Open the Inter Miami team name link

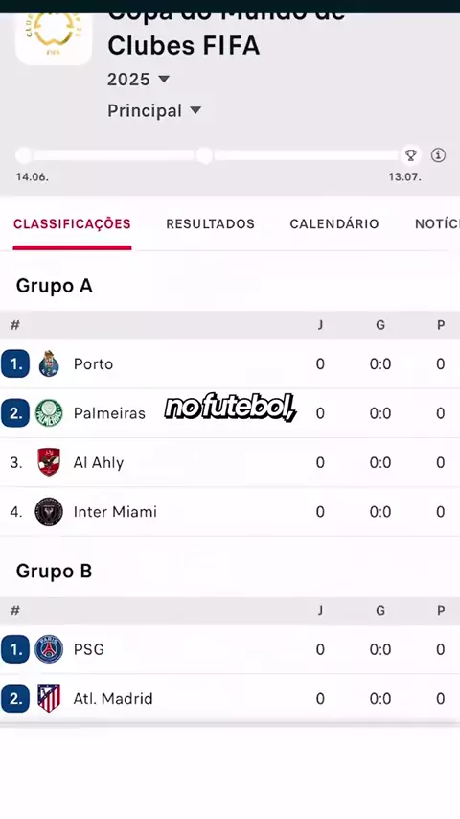[115, 512]
